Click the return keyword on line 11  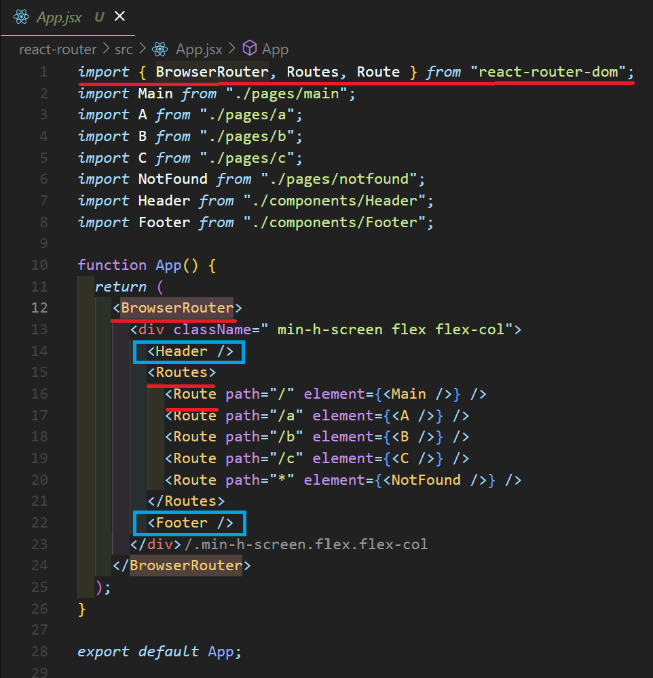pos(121,287)
